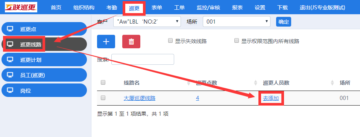Image resolution: width=360 pixels, height=137 pixels.
Task: Open 大厦巡逻线路 route link
Action: coord(140,98)
